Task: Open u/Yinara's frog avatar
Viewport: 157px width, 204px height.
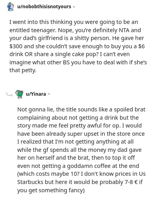Action: [19, 94]
